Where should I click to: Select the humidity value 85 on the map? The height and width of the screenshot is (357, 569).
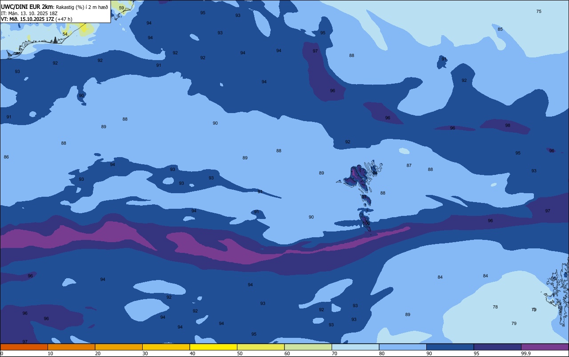[500, 29]
